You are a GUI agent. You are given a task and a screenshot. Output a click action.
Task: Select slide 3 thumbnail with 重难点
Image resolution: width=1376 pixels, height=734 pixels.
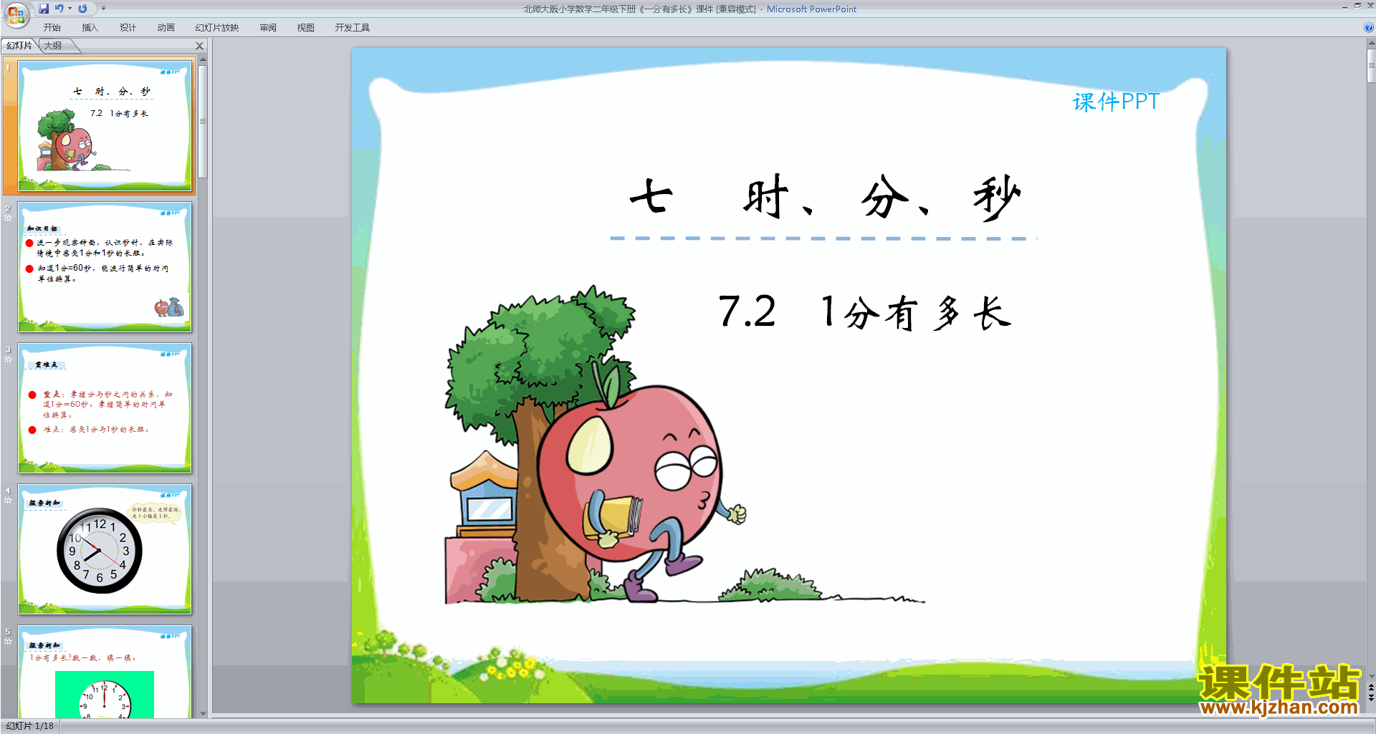105,408
